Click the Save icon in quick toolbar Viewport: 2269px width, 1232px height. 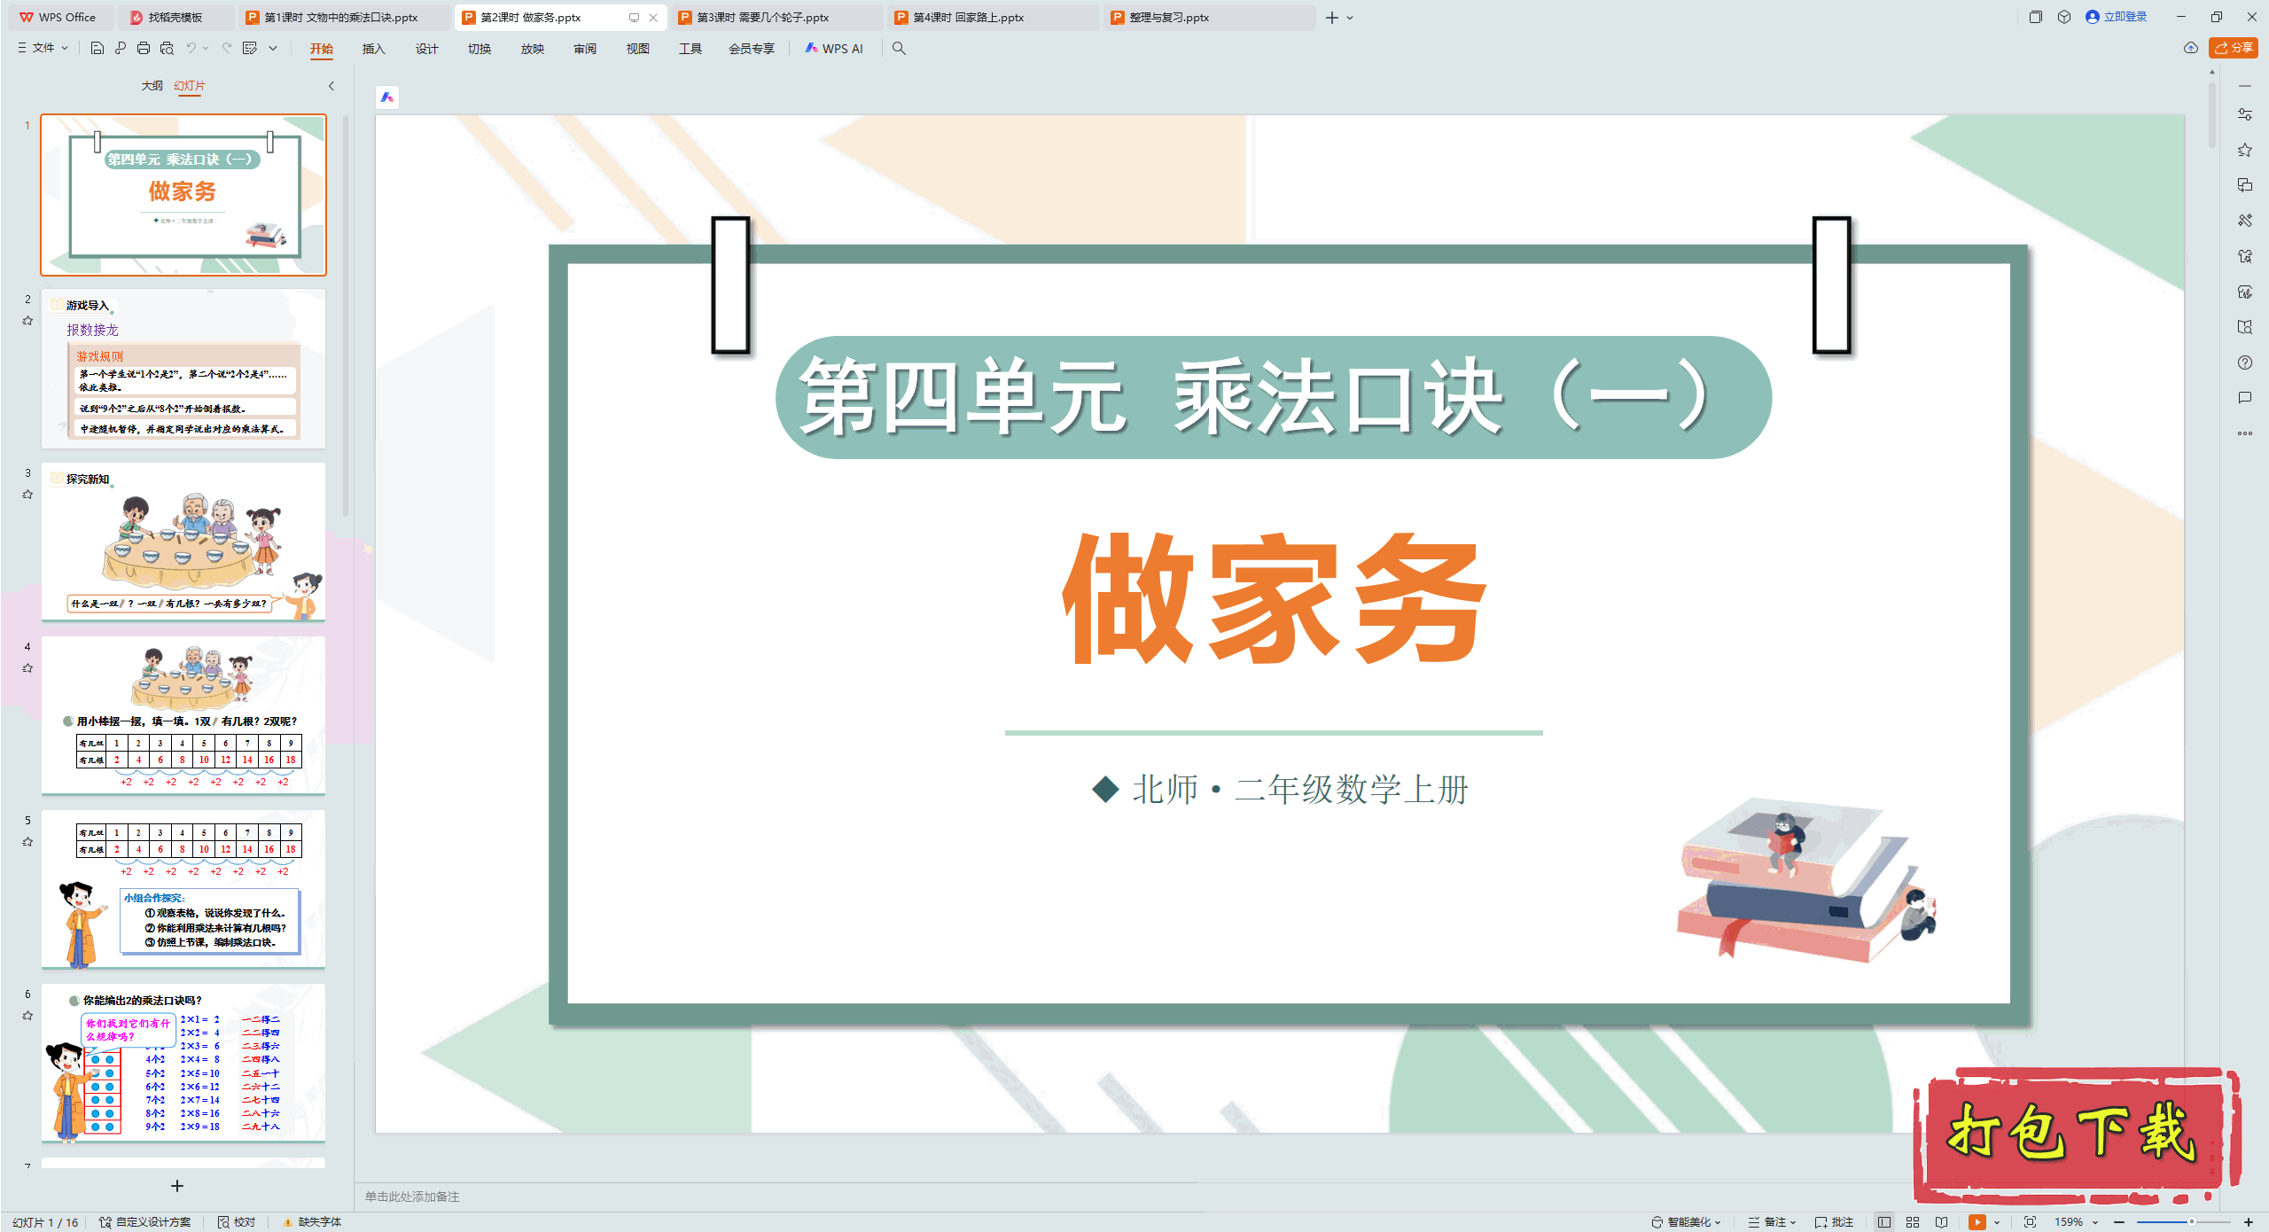97,48
